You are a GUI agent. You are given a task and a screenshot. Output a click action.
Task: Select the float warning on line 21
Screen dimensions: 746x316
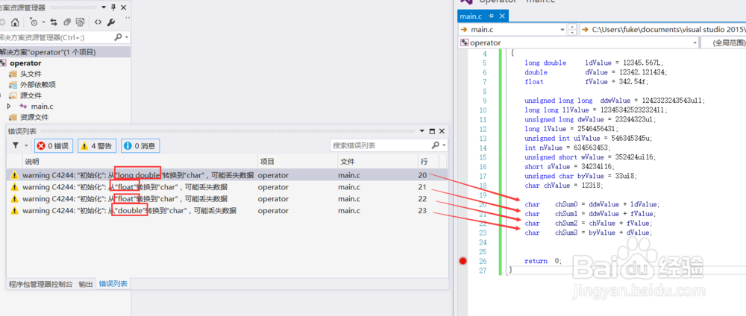tap(227, 187)
